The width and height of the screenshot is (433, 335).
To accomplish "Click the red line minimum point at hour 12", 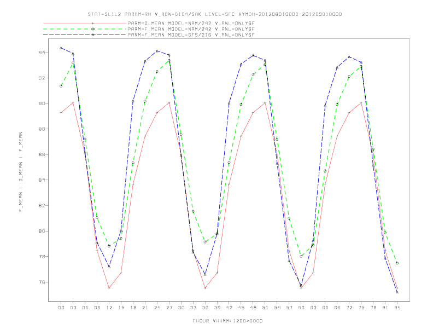I will [109, 288].
